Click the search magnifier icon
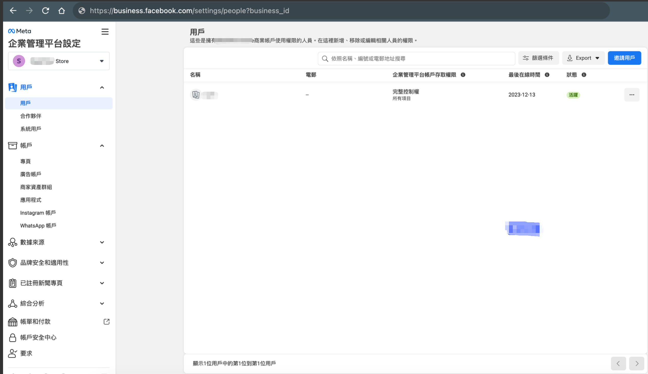648x374 pixels. click(325, 59)
